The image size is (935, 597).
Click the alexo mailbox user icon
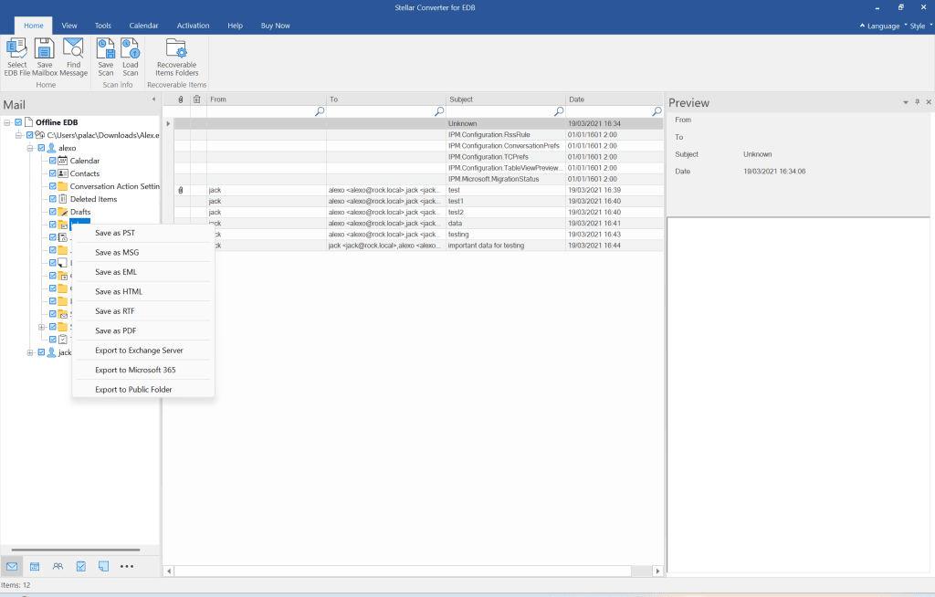tap(51, 148)
